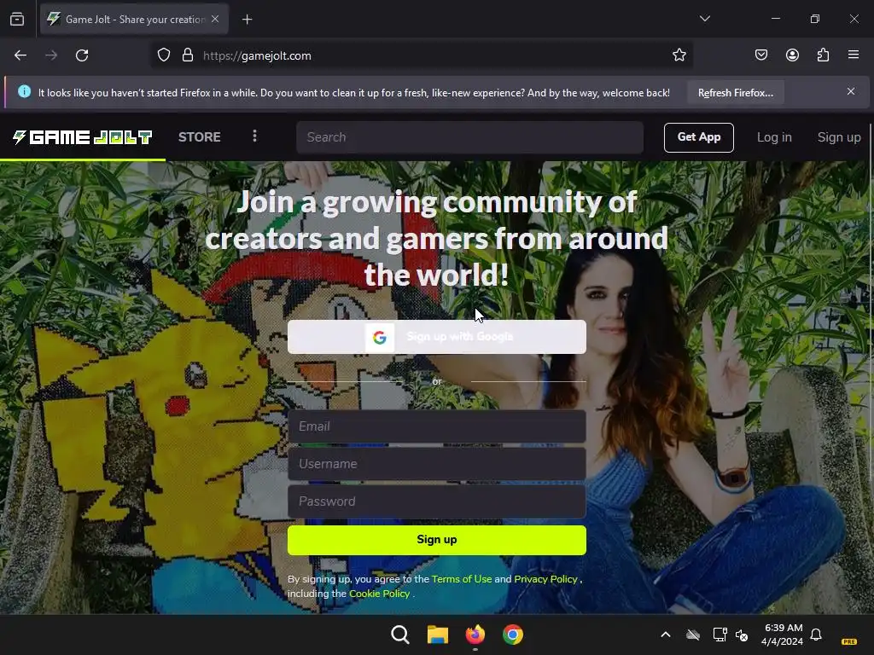Open File Explorer from taskbar
This screenshot has height=655, width=874.
click(x=438, y=635)
